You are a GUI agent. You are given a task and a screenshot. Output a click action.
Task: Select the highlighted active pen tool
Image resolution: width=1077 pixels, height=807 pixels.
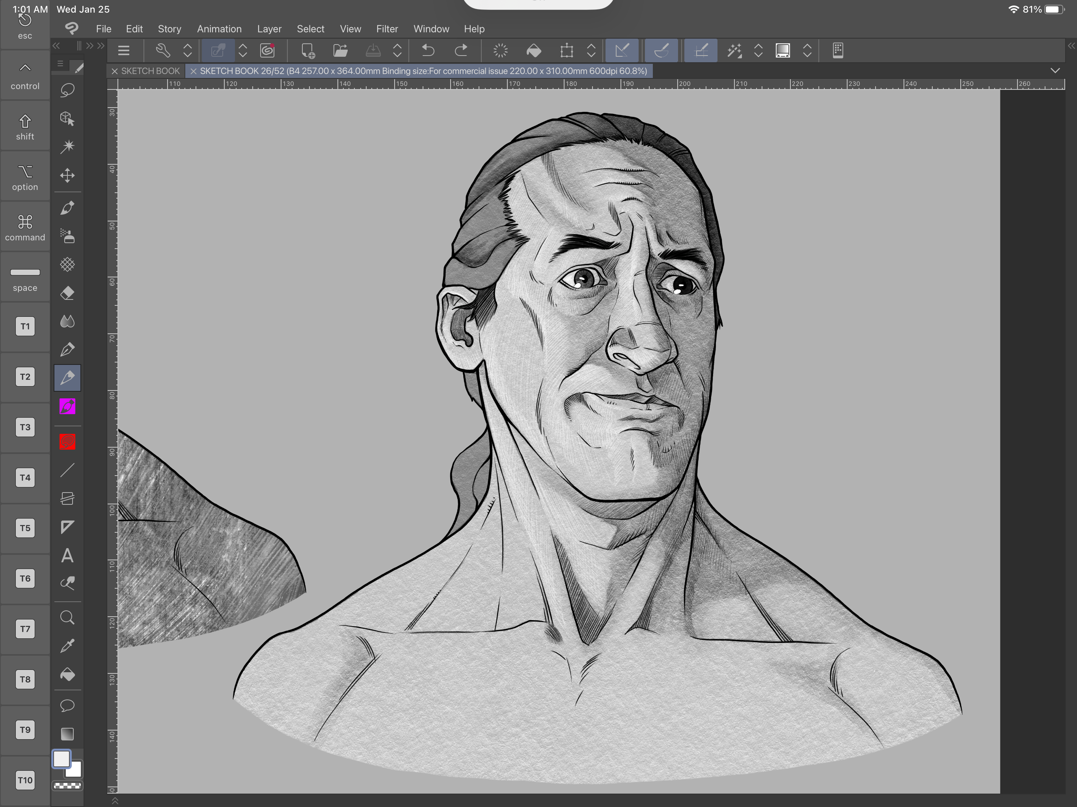pos(67,378)
